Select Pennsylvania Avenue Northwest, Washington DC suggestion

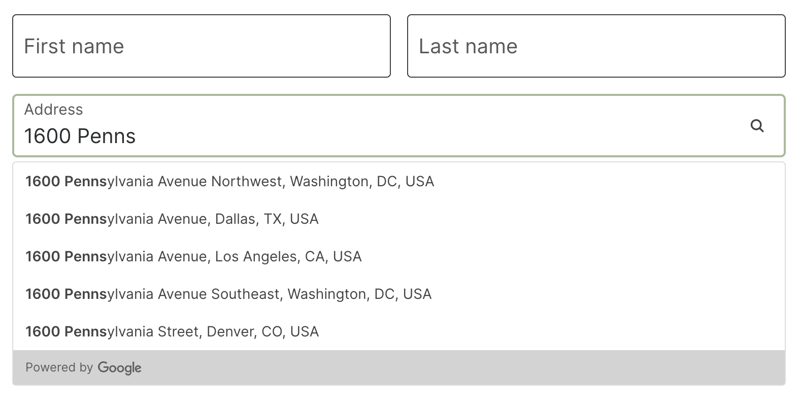click(x=229, y=182)
